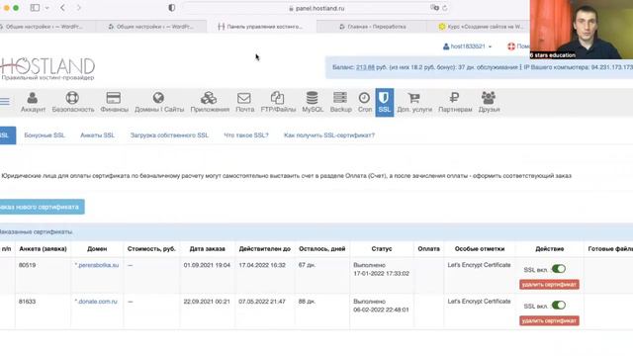
Task: Open the FTP/Файлы icon
Action: pos(277,98)
